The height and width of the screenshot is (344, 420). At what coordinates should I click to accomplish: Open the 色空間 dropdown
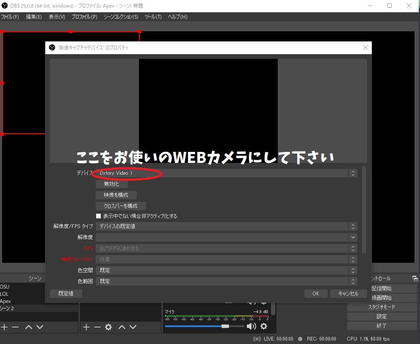(227, 270)
